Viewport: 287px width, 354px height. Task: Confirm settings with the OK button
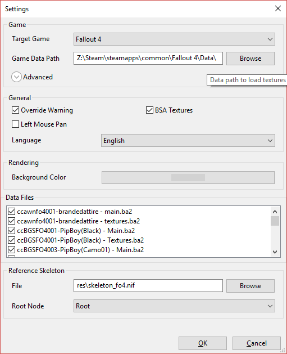203,343
